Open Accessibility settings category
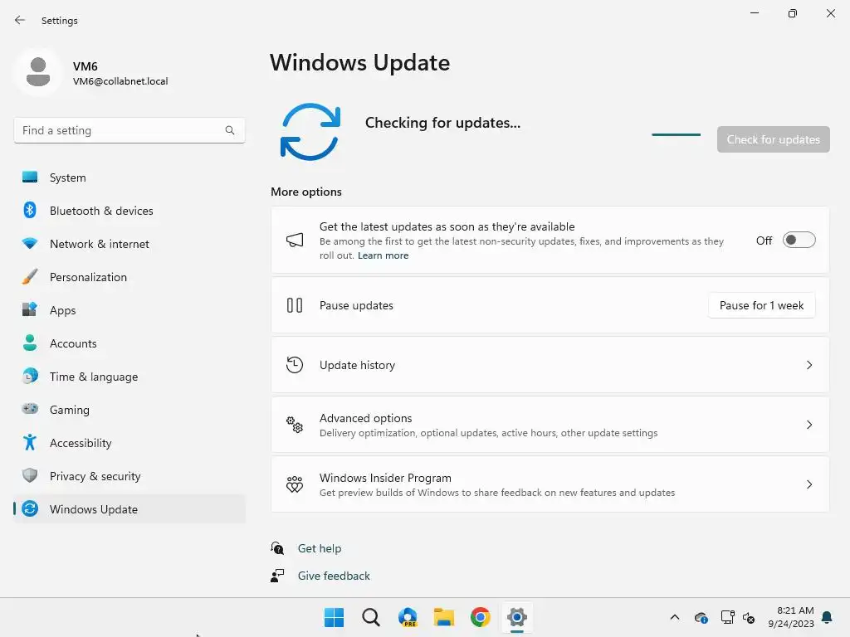 [x=129, y=443]
